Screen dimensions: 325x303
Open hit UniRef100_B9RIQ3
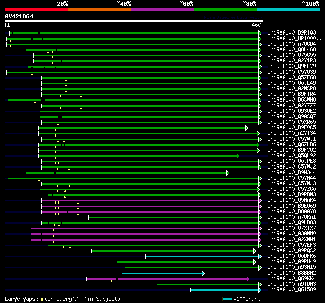click(x=291, y=32)
